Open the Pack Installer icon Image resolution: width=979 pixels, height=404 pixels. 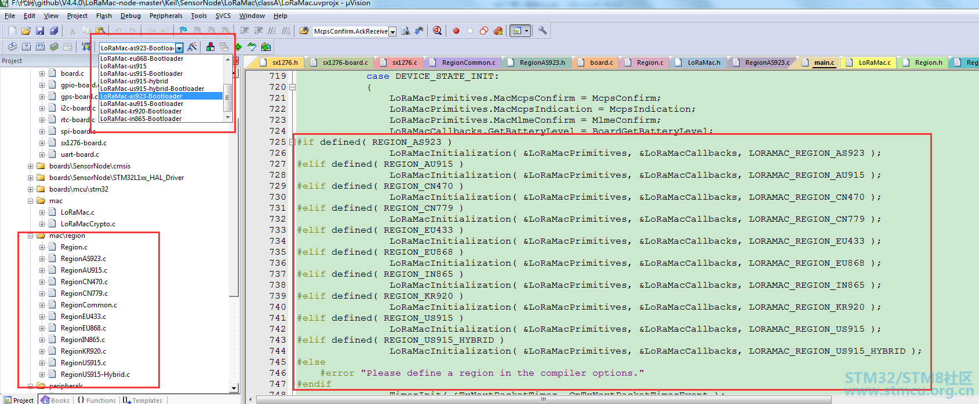point(266,47)
